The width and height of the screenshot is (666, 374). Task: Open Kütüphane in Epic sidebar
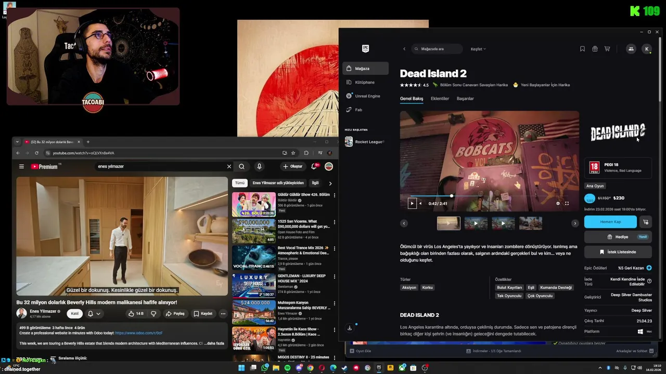[365, 82]
